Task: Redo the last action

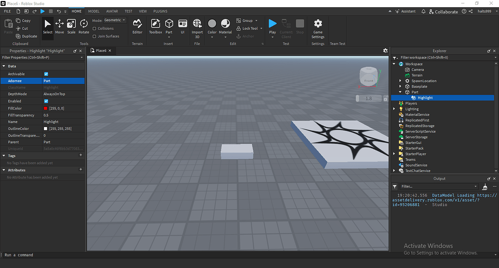Action: pos(34,12)
